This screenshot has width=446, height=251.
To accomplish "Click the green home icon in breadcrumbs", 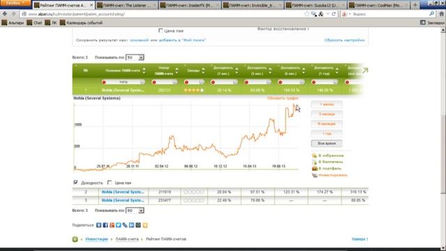I will [x=75, y=239].
